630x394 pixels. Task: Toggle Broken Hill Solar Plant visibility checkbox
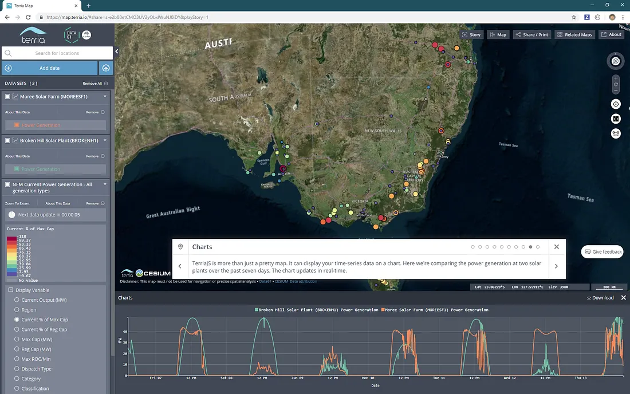click(x=8, y=140)
